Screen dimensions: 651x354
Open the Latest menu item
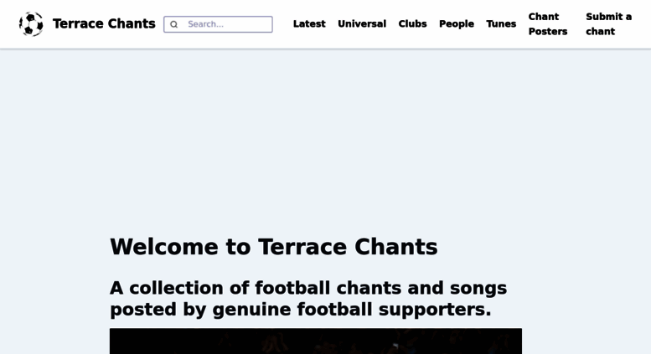[309, 24]
